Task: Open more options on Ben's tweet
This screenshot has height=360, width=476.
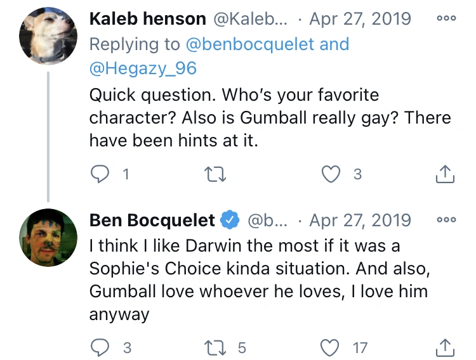Action: point(446,220)
